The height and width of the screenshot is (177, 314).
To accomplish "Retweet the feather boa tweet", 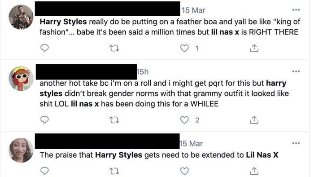I will pos(114,48).
